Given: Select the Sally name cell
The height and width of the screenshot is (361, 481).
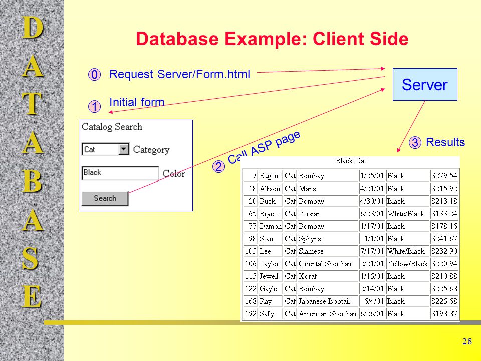Looking at the screenshot, I should (x=270, y=314).
